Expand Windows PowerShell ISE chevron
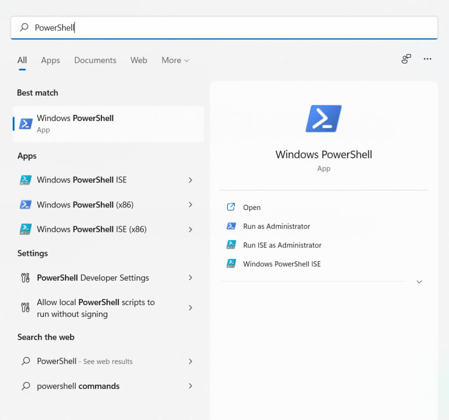 [x=190, y=180]
